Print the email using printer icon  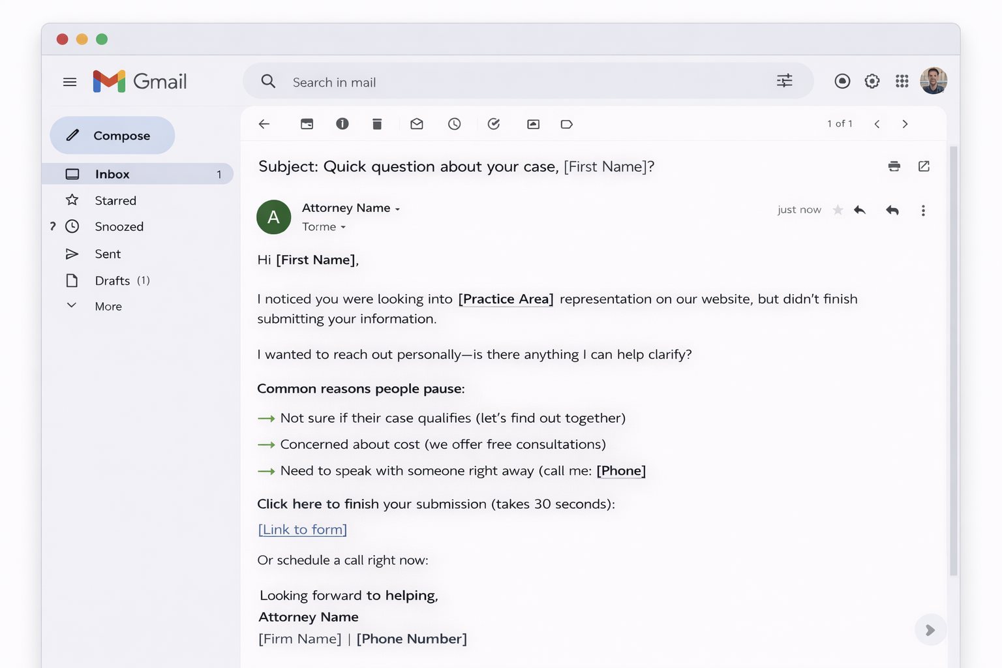click(894, 166)
